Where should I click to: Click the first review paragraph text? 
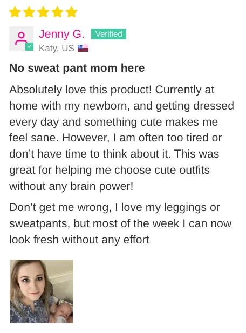coord(121,138)
